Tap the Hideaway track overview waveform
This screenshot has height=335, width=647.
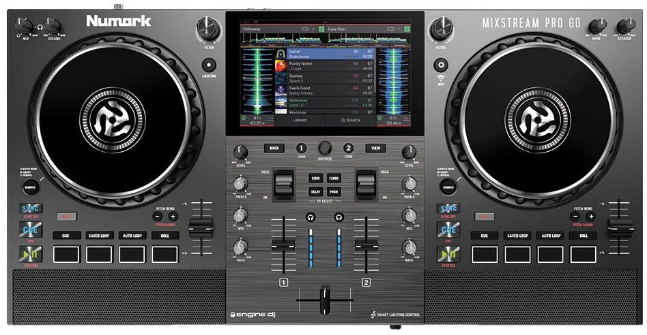click(283, 39)
